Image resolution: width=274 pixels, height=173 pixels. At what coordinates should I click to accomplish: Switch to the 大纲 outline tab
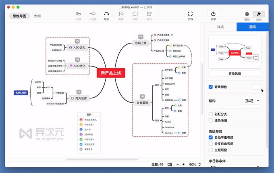coord(37,16)
